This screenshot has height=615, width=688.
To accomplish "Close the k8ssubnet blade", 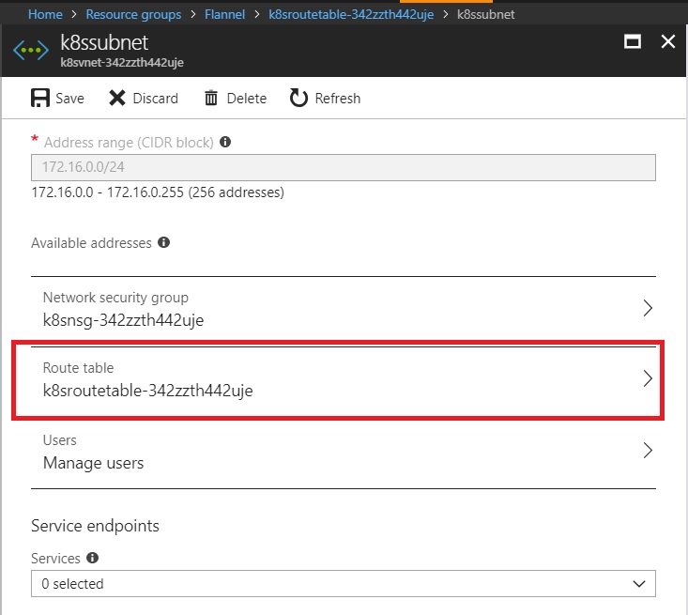I will coord(667,41).
